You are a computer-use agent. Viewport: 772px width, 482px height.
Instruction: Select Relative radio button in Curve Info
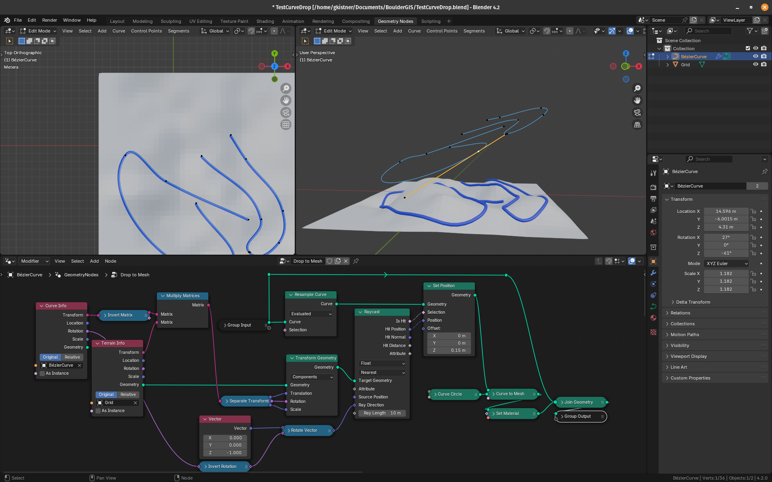(72, 357)
